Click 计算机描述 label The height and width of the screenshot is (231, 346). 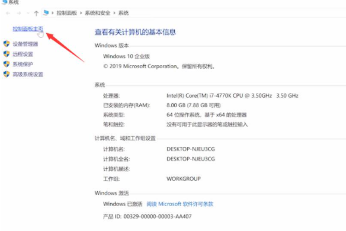click(x=116, y=169)
